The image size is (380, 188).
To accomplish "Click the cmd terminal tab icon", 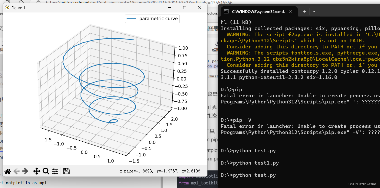I will (226, 11).
